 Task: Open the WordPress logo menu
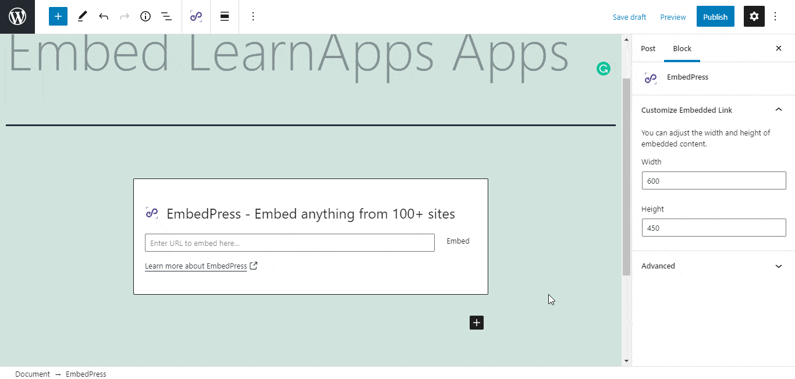17,17
